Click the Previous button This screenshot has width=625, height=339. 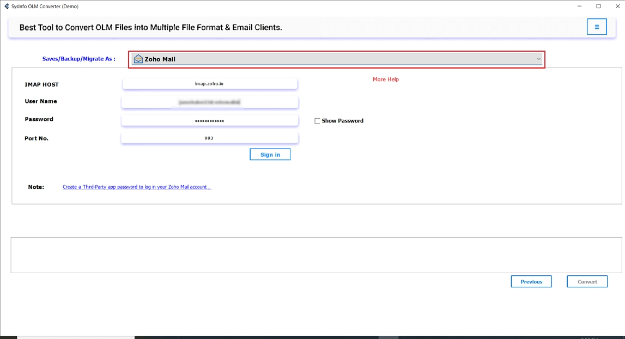(x=531, y=281)
